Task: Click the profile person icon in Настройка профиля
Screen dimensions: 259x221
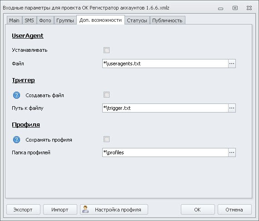Action: pos(85,209)
